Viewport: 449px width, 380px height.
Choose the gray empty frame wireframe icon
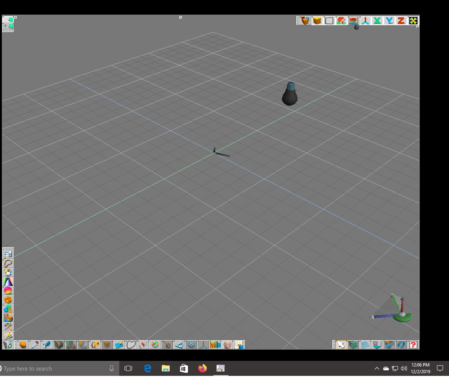click(x=329, y=21)
